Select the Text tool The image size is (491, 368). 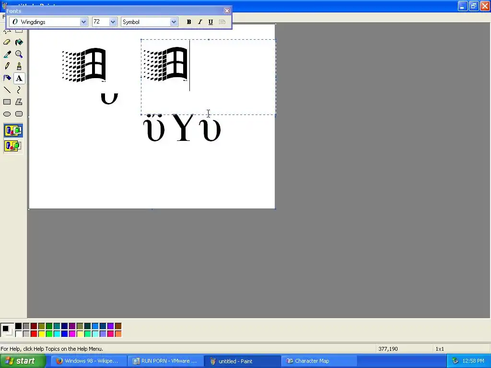pos(19,78)
